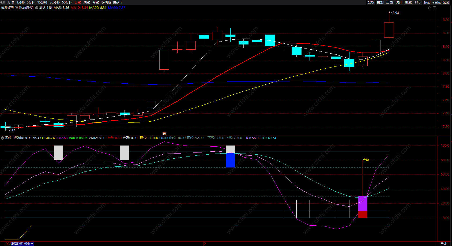Image resolution: width=452 pixels, height=246 pixels.
Task: Click the 叠加 overlay button
Action: (x=380, y=2)
